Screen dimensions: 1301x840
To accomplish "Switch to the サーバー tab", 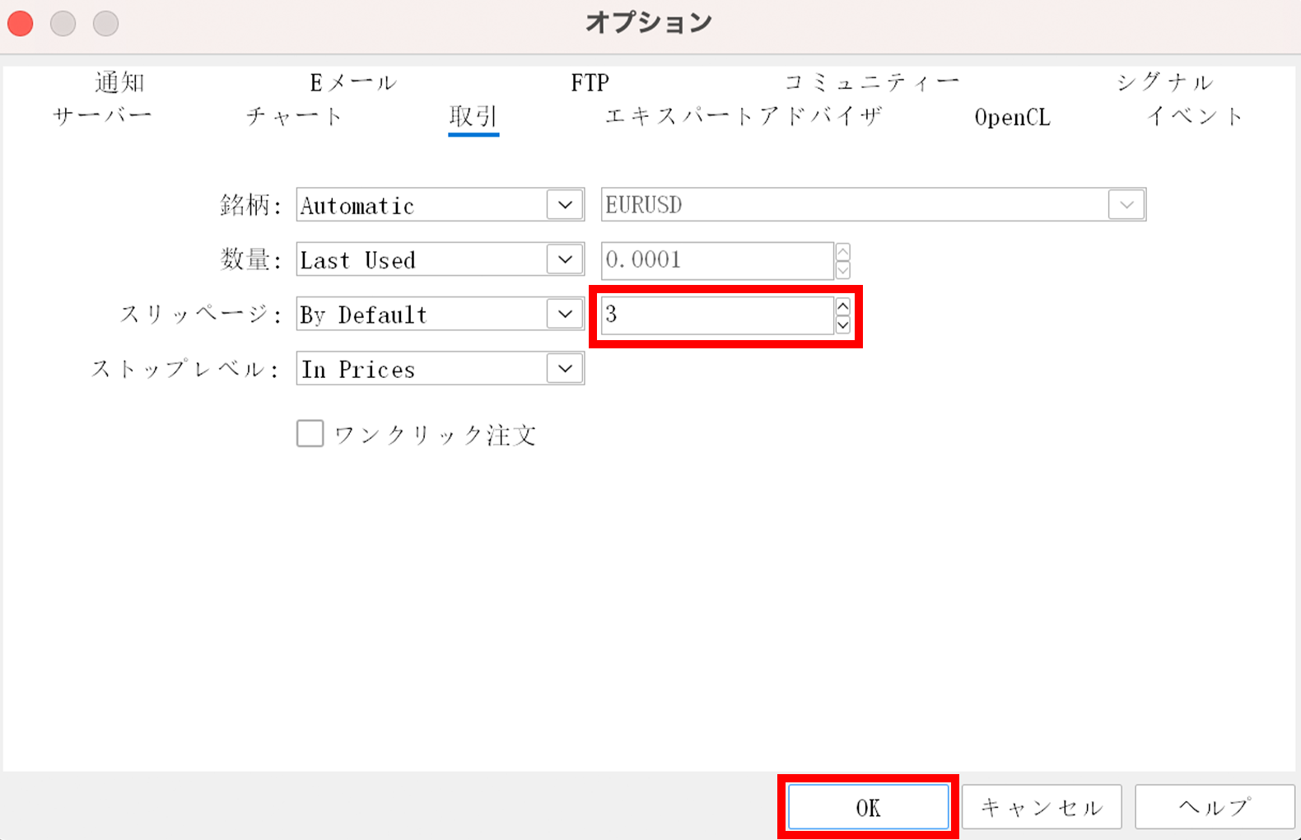I will 102,116.
